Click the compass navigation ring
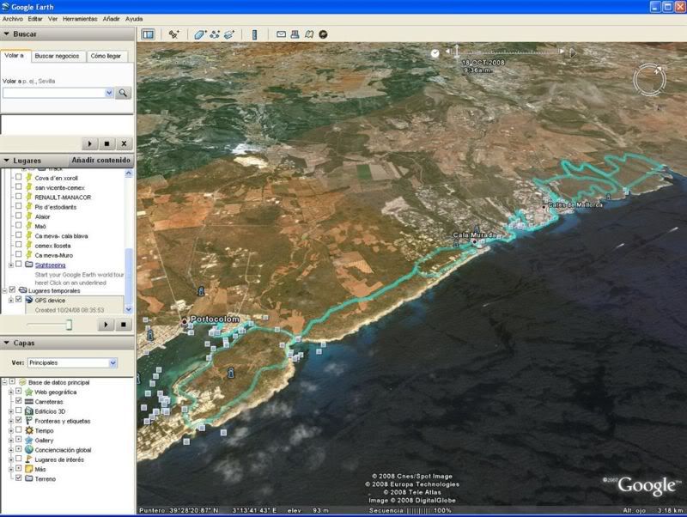The width and height of the screenshot is (687, 517). coord(649,80)
